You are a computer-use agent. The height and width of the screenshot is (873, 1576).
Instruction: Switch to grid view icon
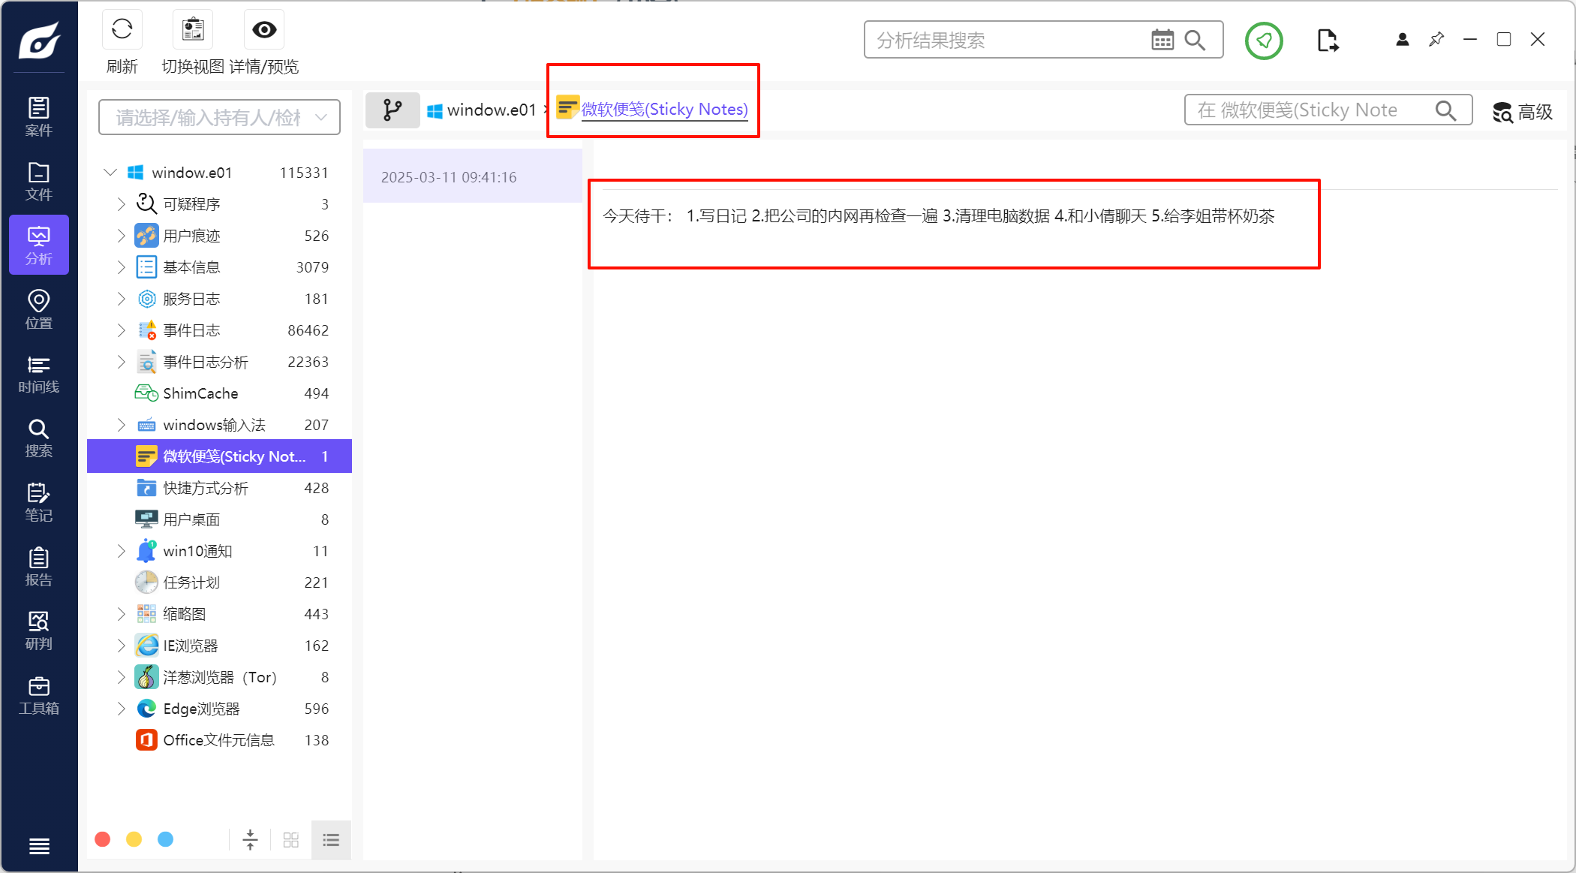click(x=291, y=840)
